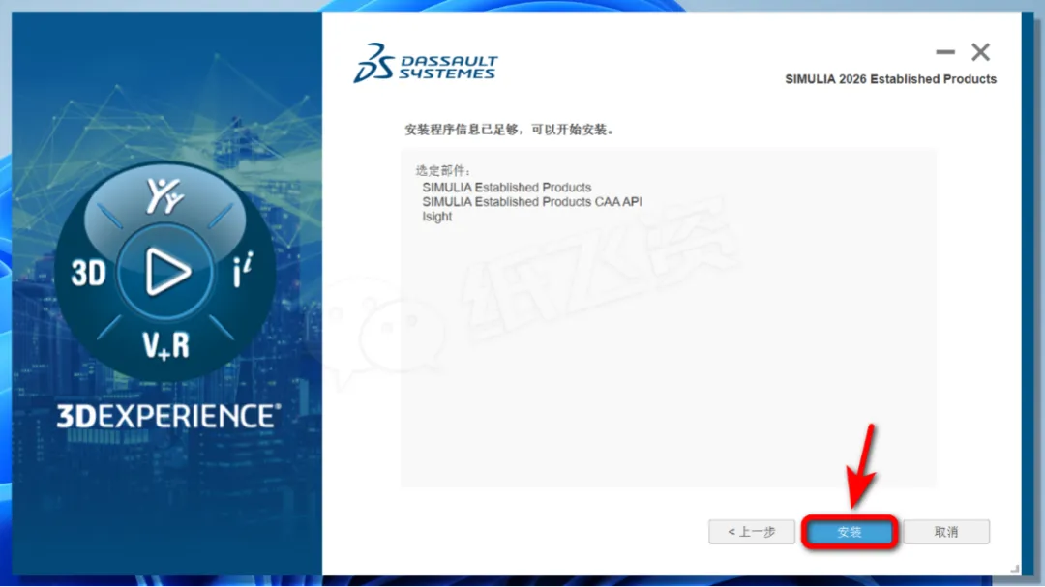The height and width of the screenshot is (587, 1045).
Task: Click the Dassault Systemes logo
Action: coord(425,63)
